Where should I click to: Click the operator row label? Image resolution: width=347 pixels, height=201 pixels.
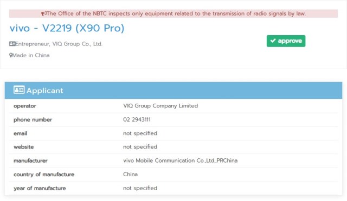click(25, 106)
